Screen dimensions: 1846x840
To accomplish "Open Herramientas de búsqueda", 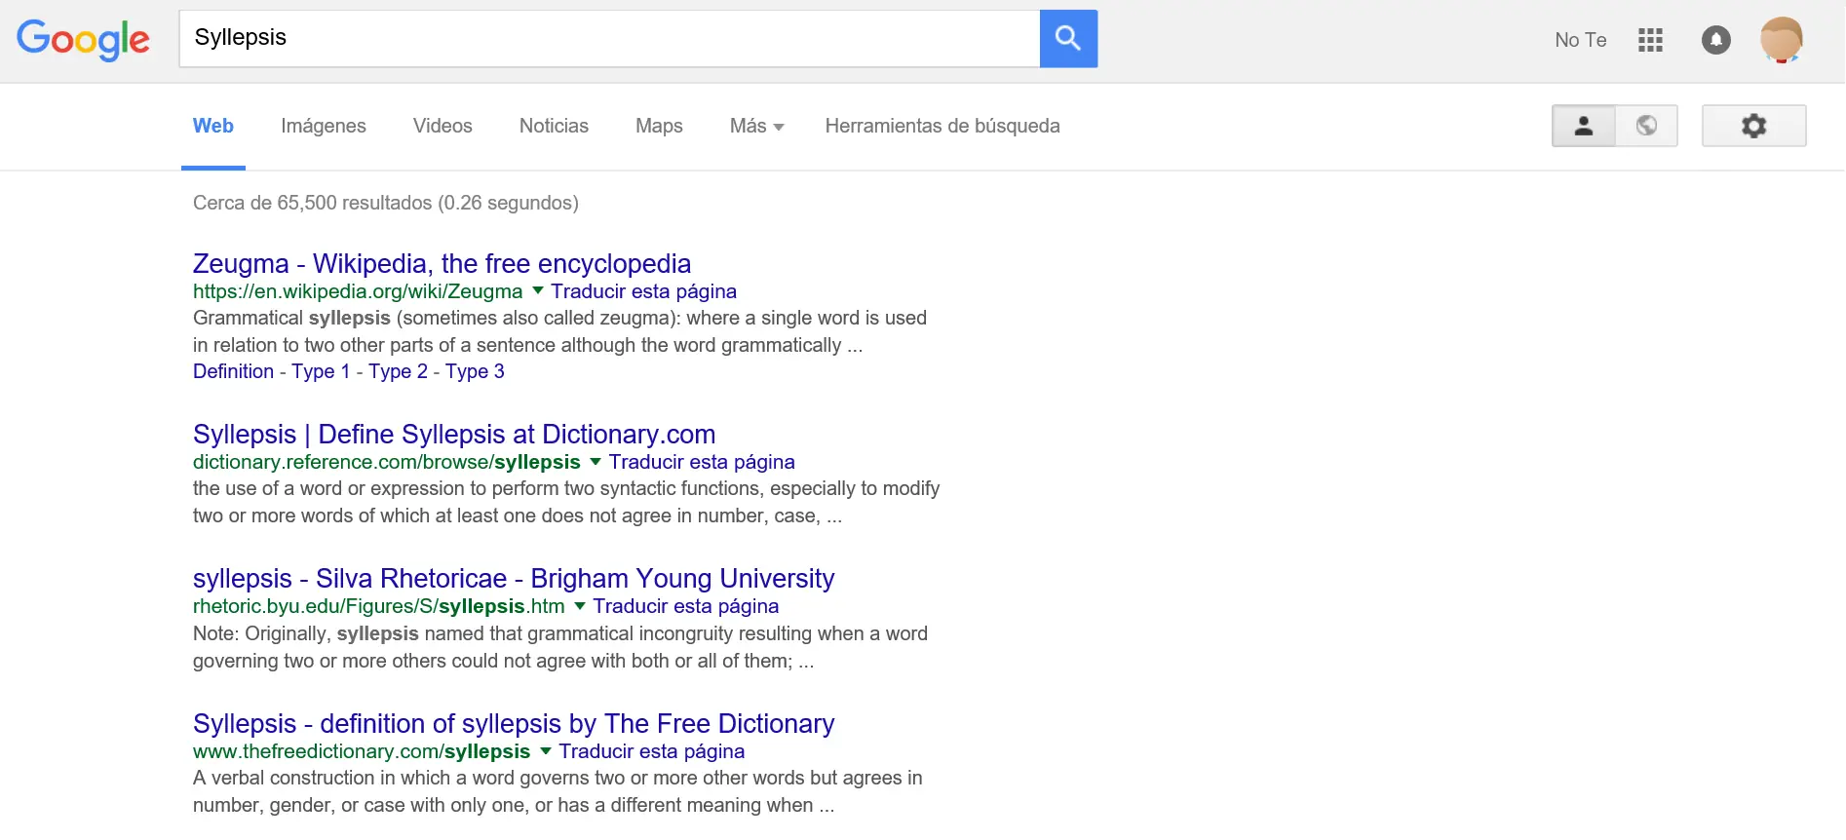I will (x=942, y=126).
